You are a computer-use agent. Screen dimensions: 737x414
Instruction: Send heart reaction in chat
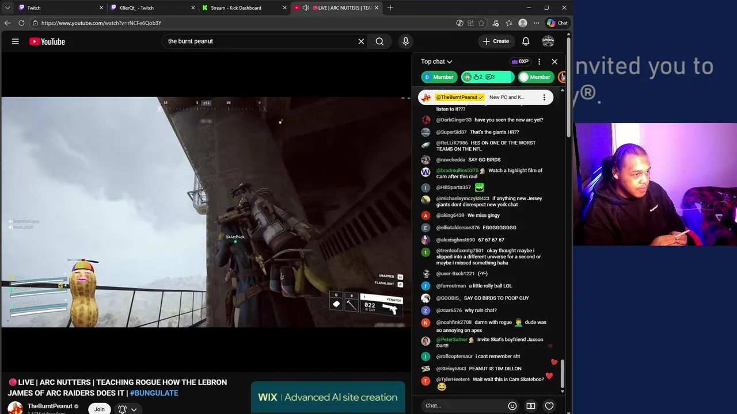tap(549, 406)
